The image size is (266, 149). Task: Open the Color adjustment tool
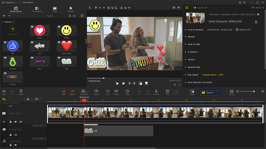pyautogui.click(x=127, y=91)
